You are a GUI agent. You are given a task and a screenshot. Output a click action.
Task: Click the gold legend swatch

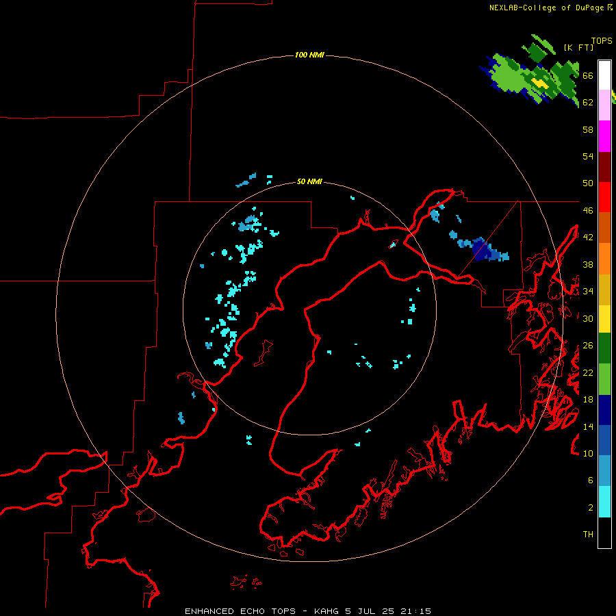coord(604,290)
